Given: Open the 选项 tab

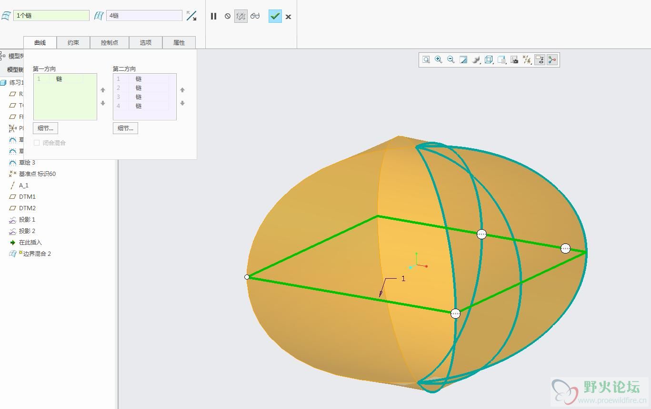Looking at the screenshot, I should (x=146, y=42).
